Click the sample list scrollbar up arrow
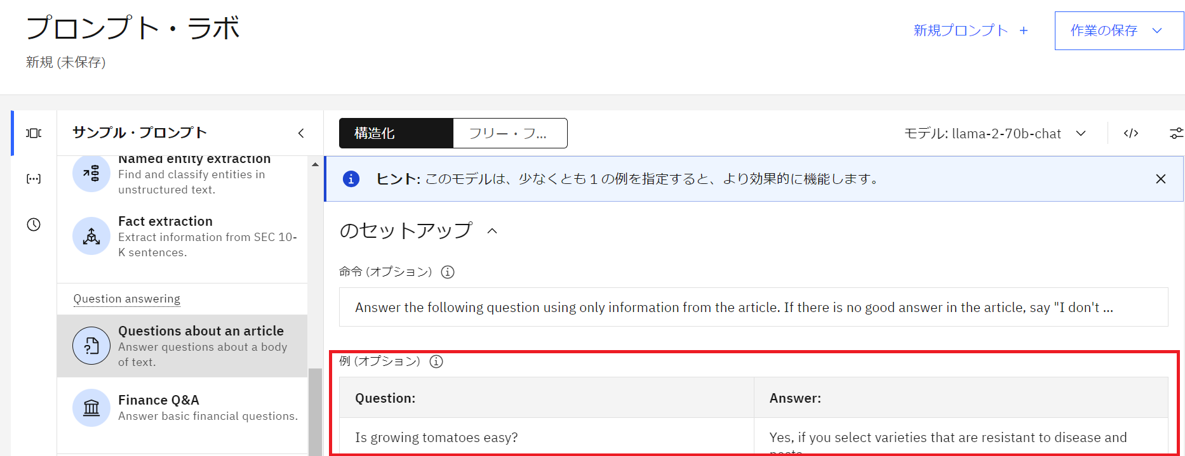1185x456 pixels. point(315,165)
